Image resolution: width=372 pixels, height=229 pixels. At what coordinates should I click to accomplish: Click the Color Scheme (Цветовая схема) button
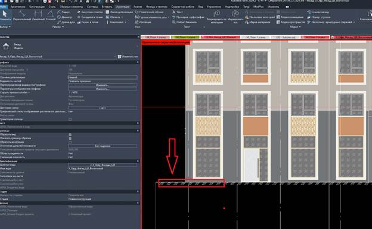pyautogui.click(x=103, y=108)
